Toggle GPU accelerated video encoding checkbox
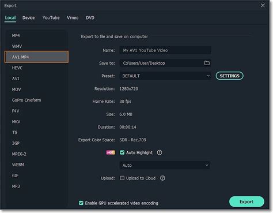This screenshot has width=273, height=213. (81, 203)
